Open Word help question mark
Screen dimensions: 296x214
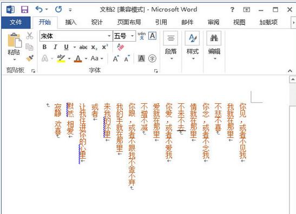(232, 9)
